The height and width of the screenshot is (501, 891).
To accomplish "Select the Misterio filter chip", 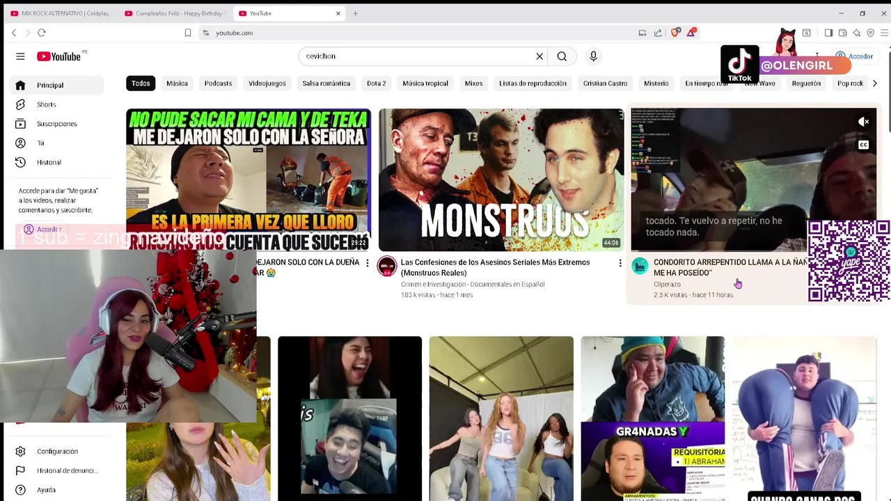I will (656, 83).
